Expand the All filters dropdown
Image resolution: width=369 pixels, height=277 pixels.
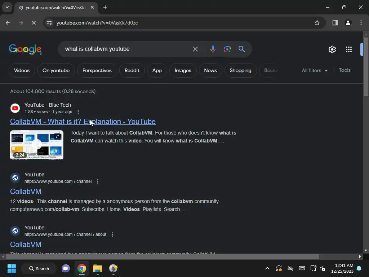tap(314, 70)
